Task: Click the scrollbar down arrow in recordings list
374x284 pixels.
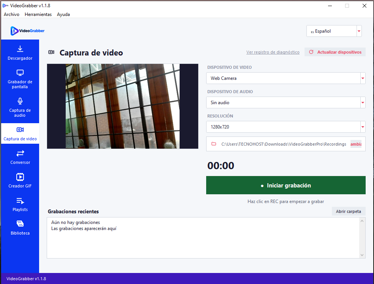Action: click(x=362, y=255)
